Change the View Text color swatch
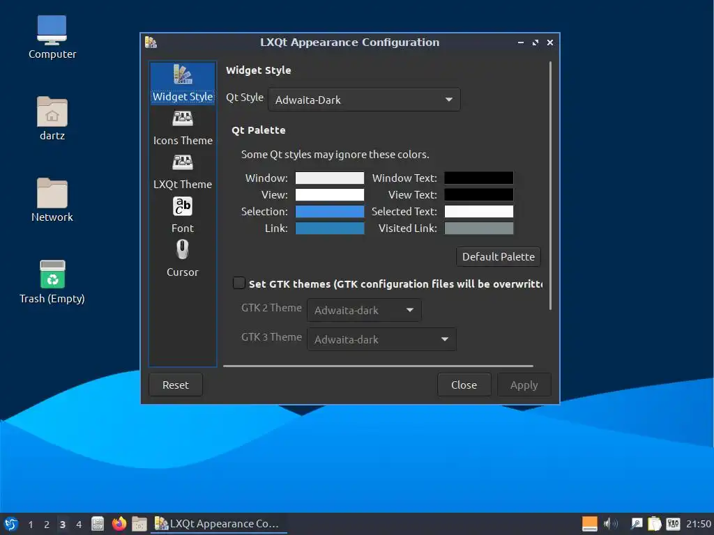This screenshot has width=714, height=535. [479, 195]
